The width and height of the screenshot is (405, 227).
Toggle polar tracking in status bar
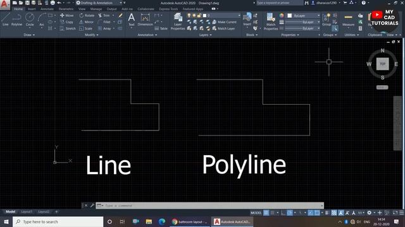(x=290, y=213)
